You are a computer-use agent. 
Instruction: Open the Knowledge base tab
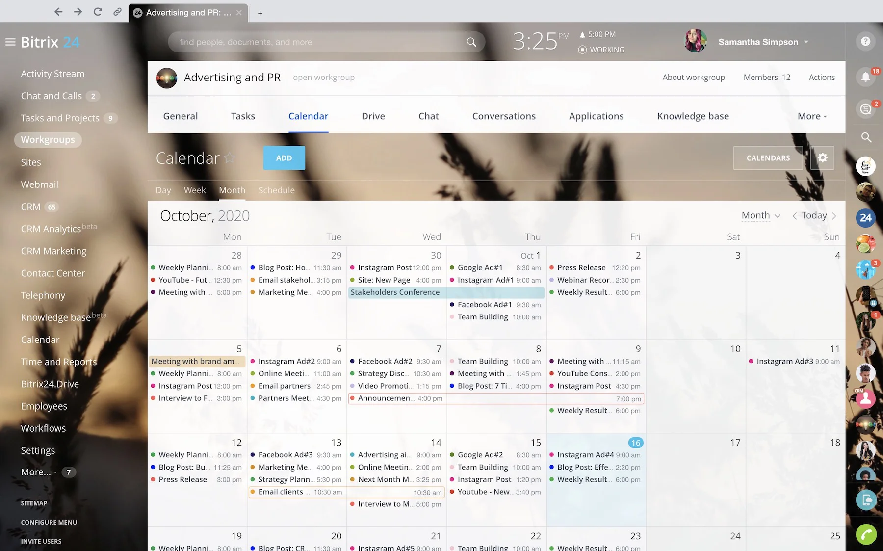[x=693, y=116]
